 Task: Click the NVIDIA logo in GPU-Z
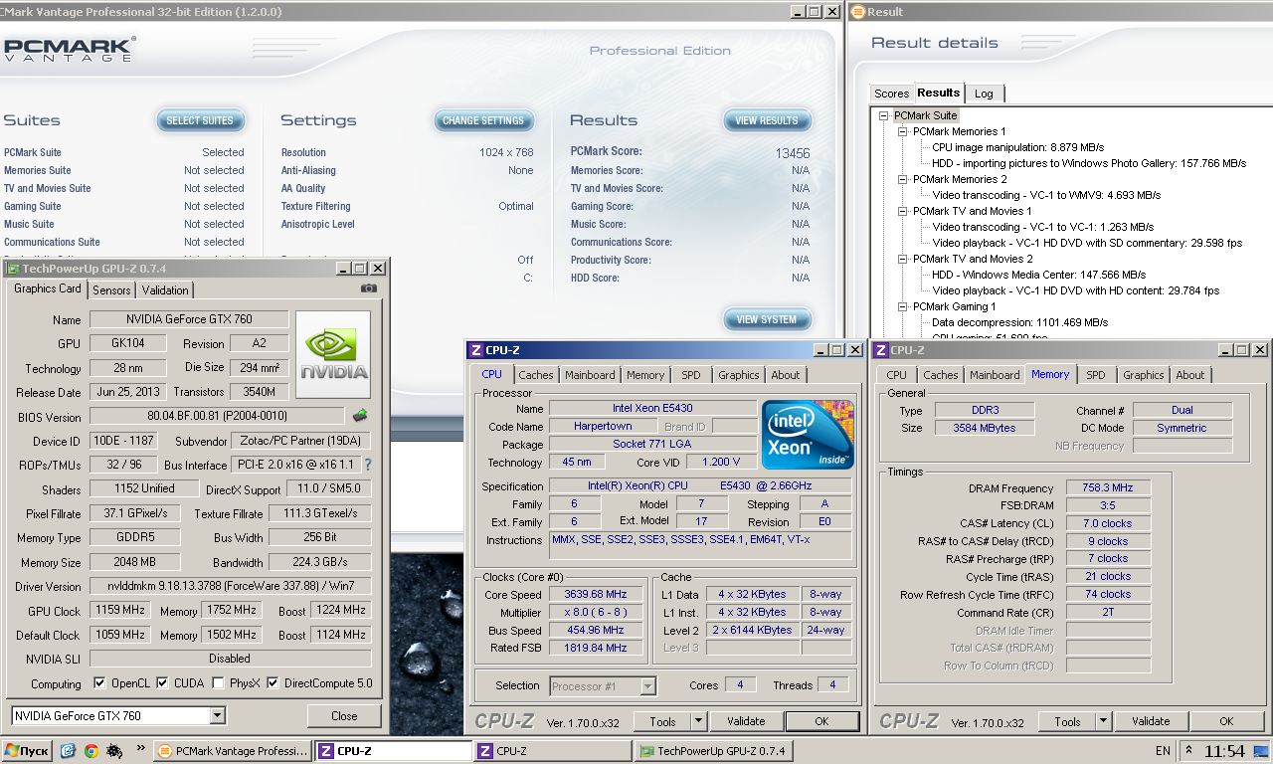point(333,355)
